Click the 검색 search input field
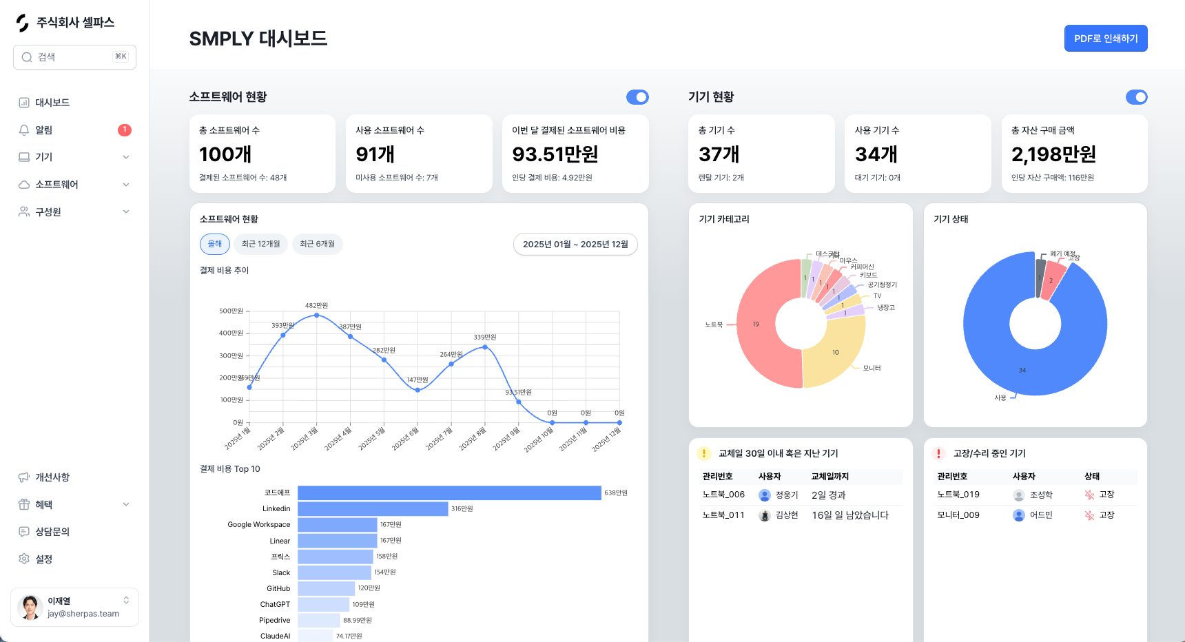Viewport: 1185px width, 642px height. (74, 56)
